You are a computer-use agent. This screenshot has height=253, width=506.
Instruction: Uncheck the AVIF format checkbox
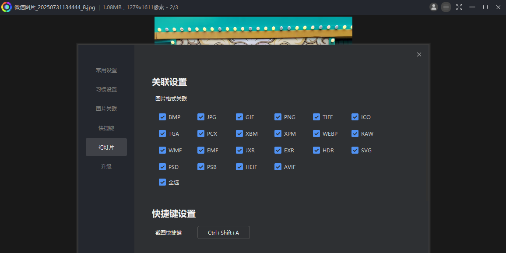(x=278, y=167)
